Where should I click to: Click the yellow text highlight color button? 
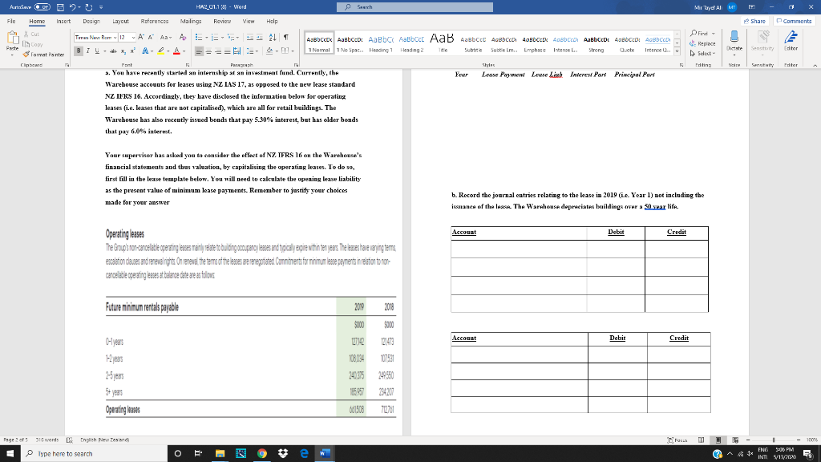[160, 51]
